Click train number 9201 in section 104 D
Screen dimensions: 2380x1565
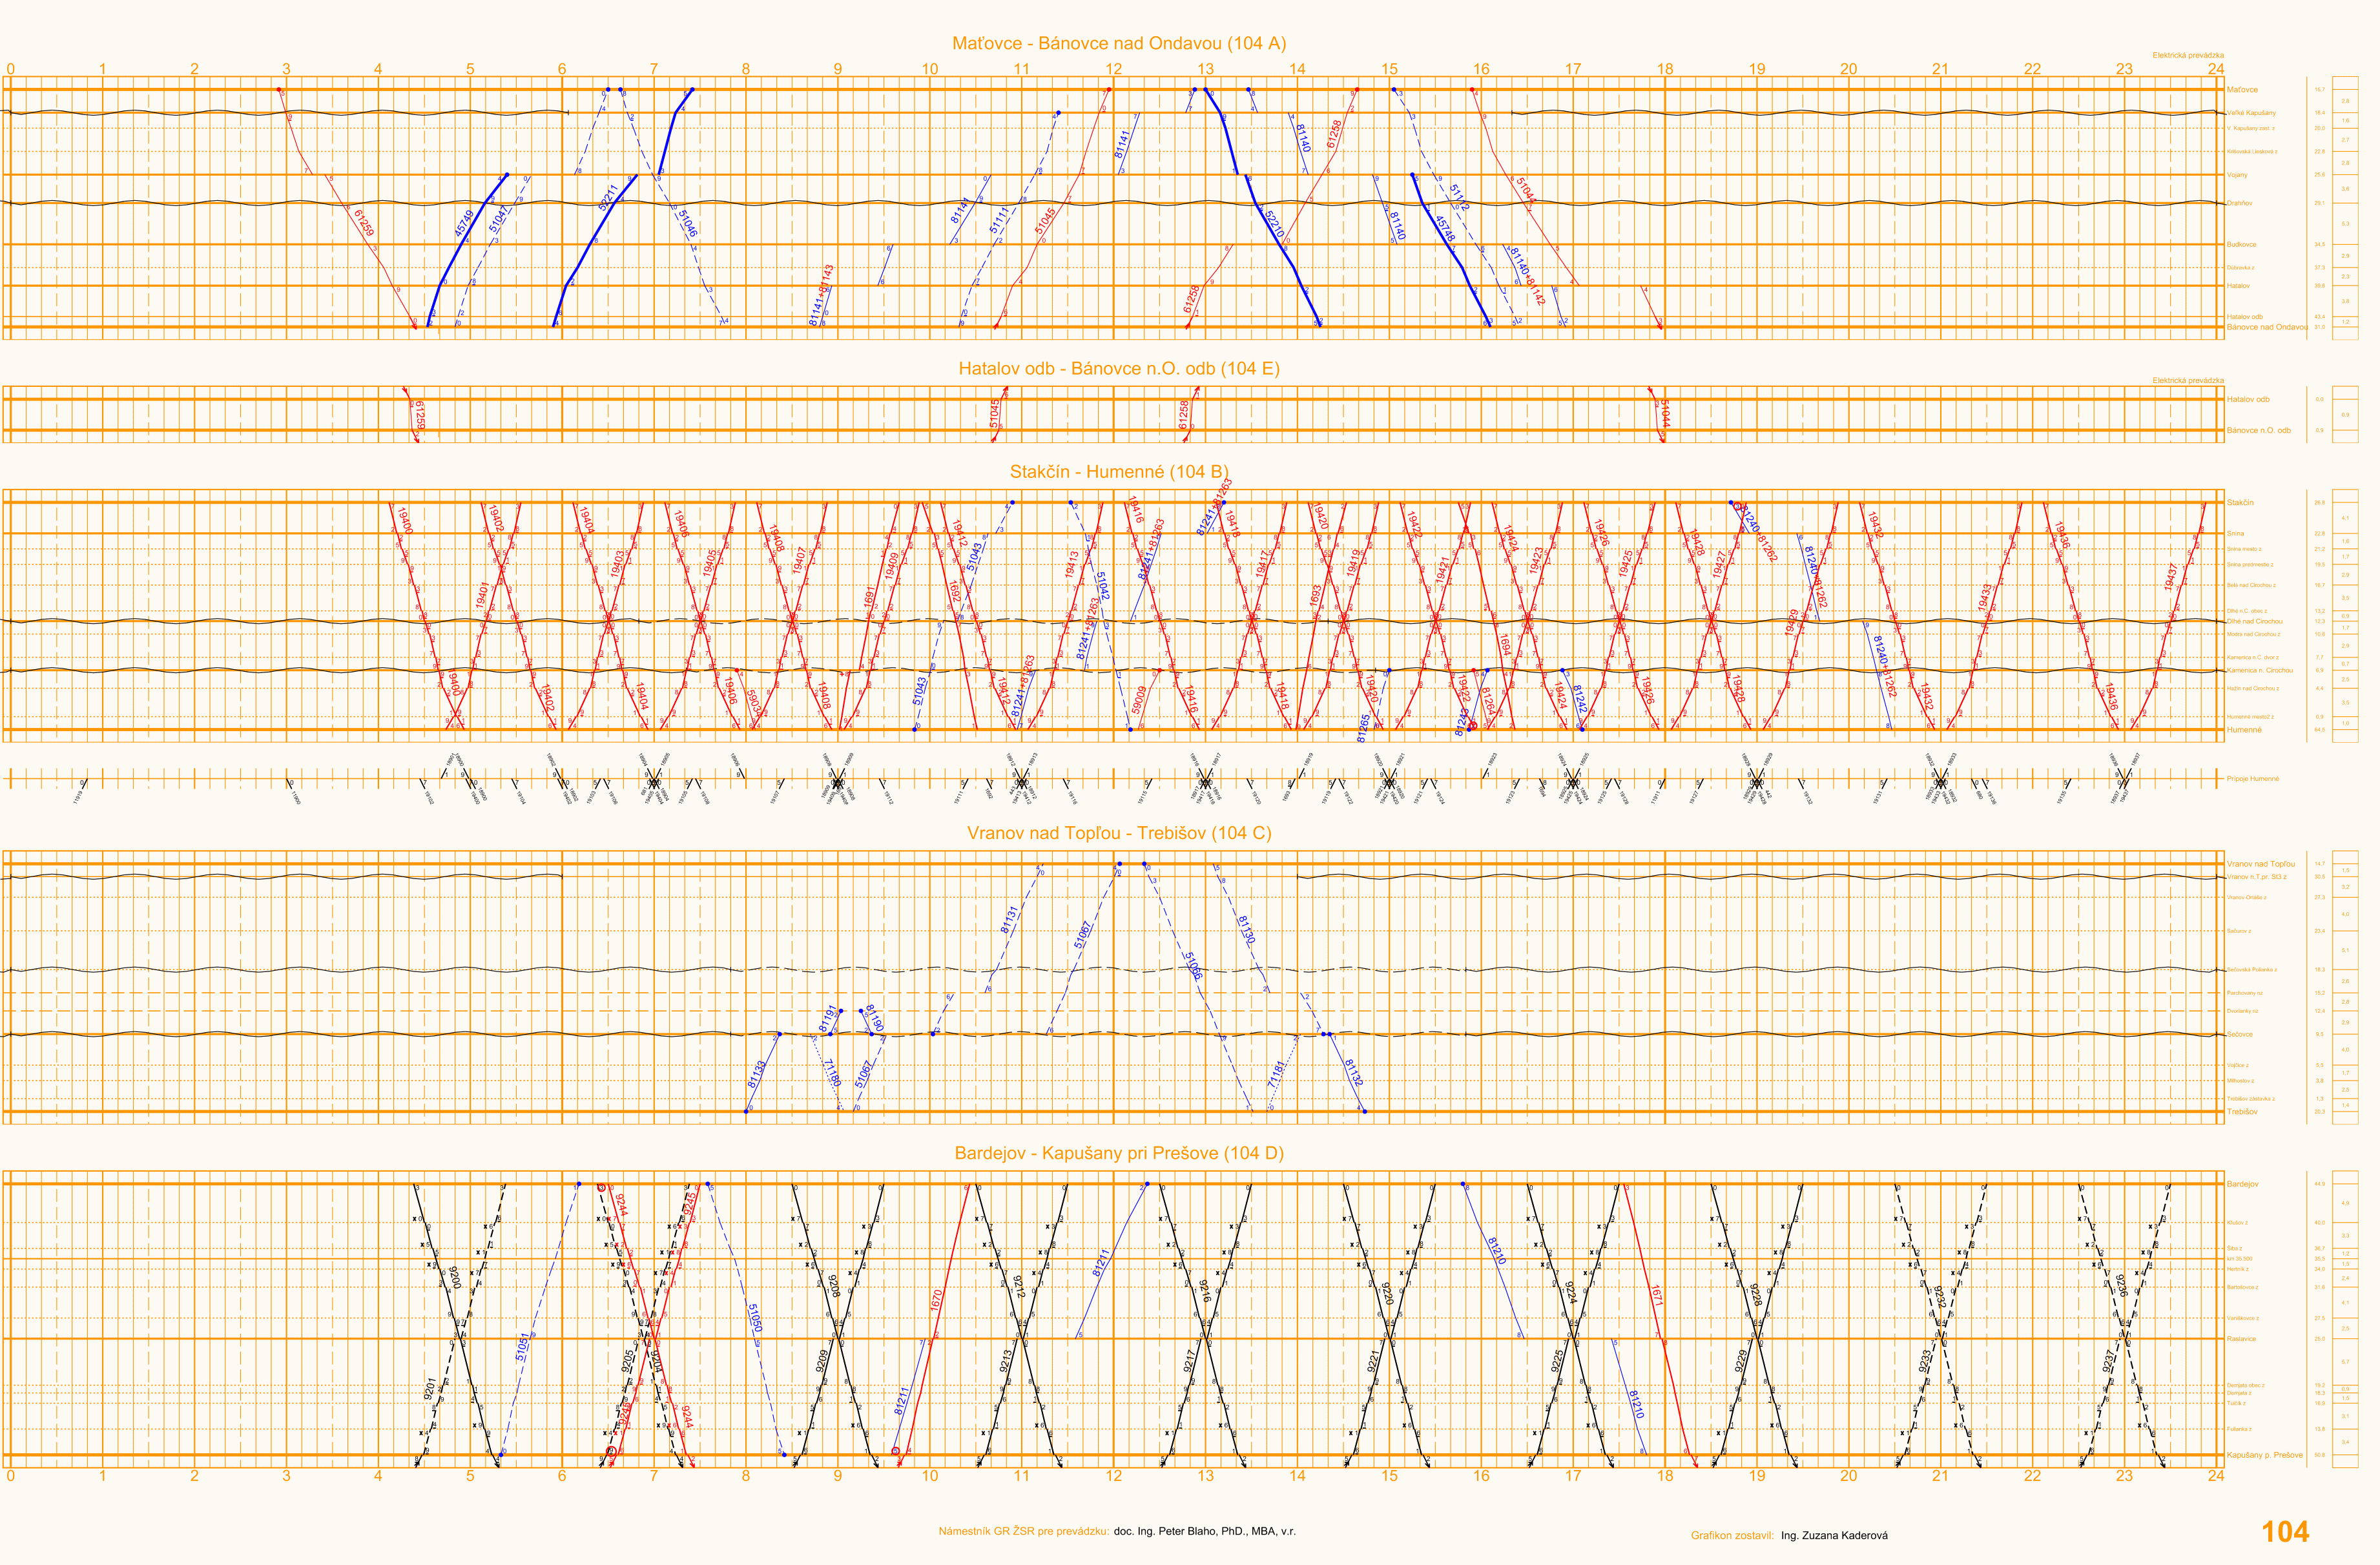point(430,1388)
